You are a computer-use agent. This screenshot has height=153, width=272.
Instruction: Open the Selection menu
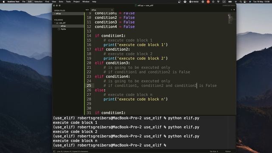coord(38,2)
